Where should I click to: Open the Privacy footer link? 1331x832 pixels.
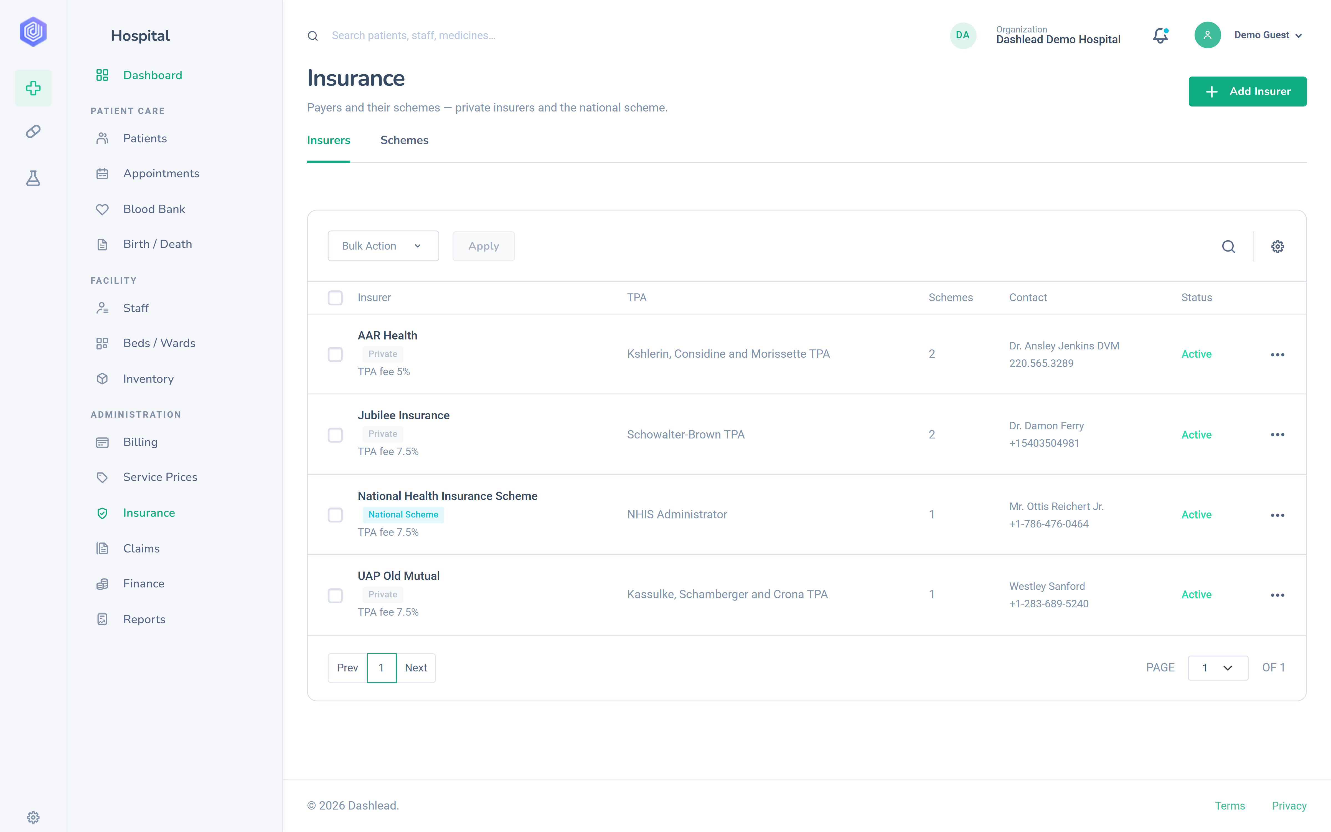pos(1289,806)
